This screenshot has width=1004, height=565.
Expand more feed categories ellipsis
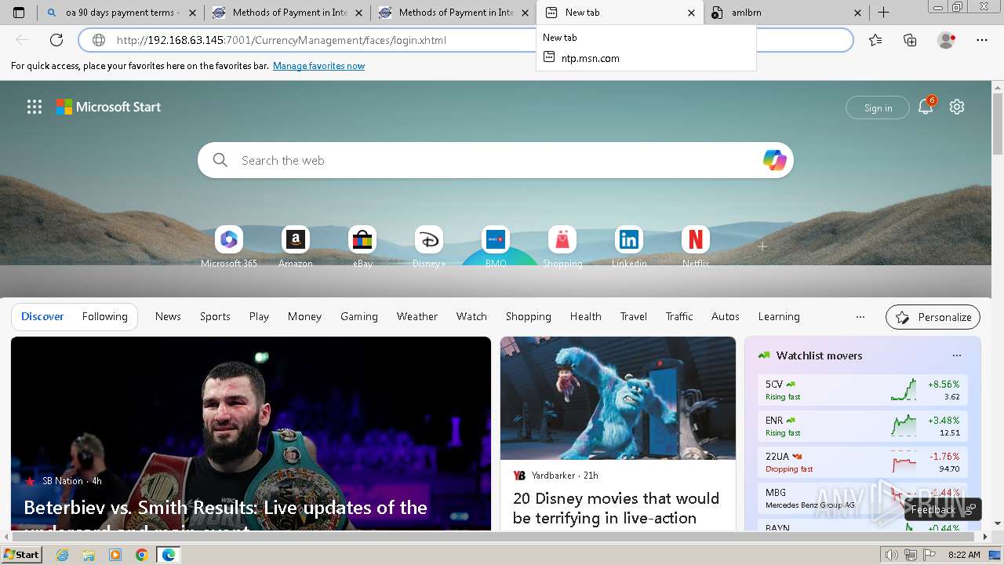pyautogui.click(x=860, y=317)
